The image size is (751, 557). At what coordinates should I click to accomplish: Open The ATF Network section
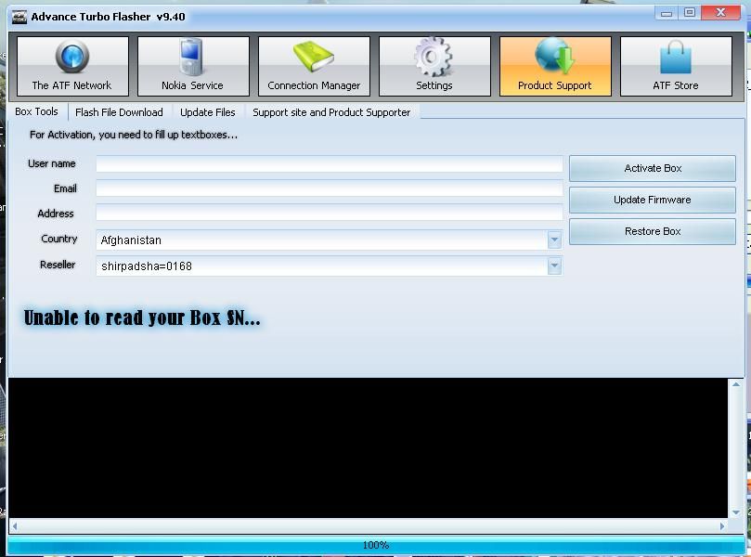72,66
